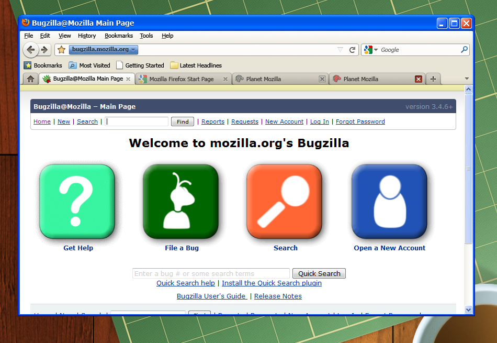
Task: Click the vertical scrollbar thumb
Action: [x=468, y=169]
